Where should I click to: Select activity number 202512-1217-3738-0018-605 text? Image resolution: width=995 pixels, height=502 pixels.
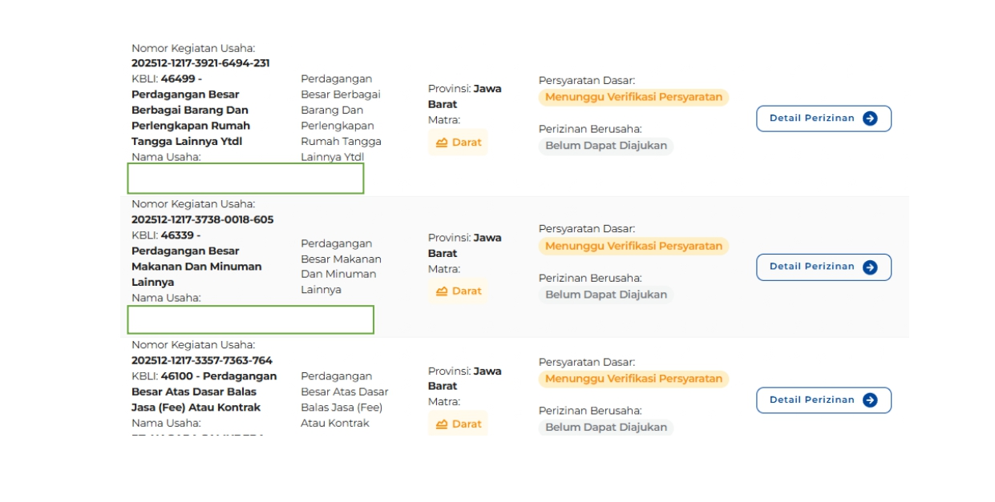202,219
